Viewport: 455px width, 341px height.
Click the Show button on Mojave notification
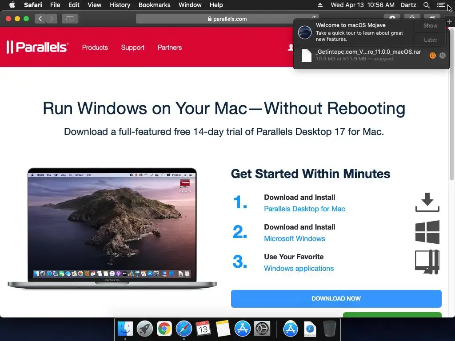click(430, 25)
